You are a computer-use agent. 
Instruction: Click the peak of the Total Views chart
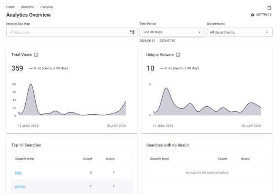coord(31,84)
